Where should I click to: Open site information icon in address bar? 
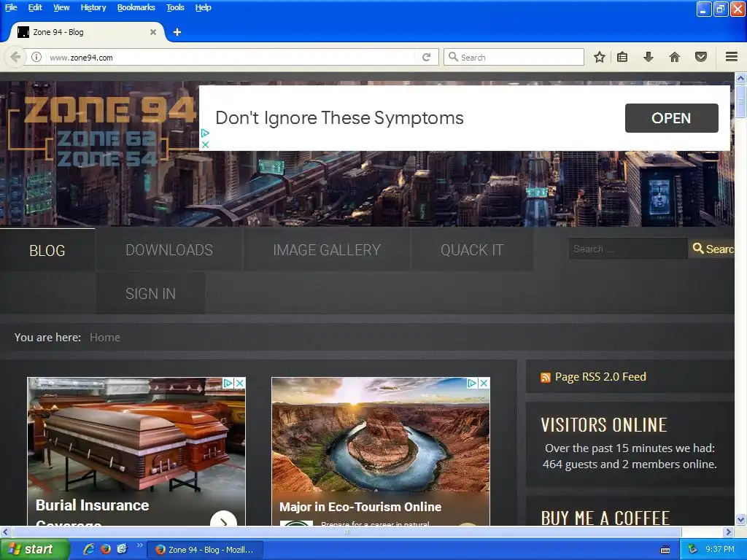pyautogui.click(x=36, y=57)
